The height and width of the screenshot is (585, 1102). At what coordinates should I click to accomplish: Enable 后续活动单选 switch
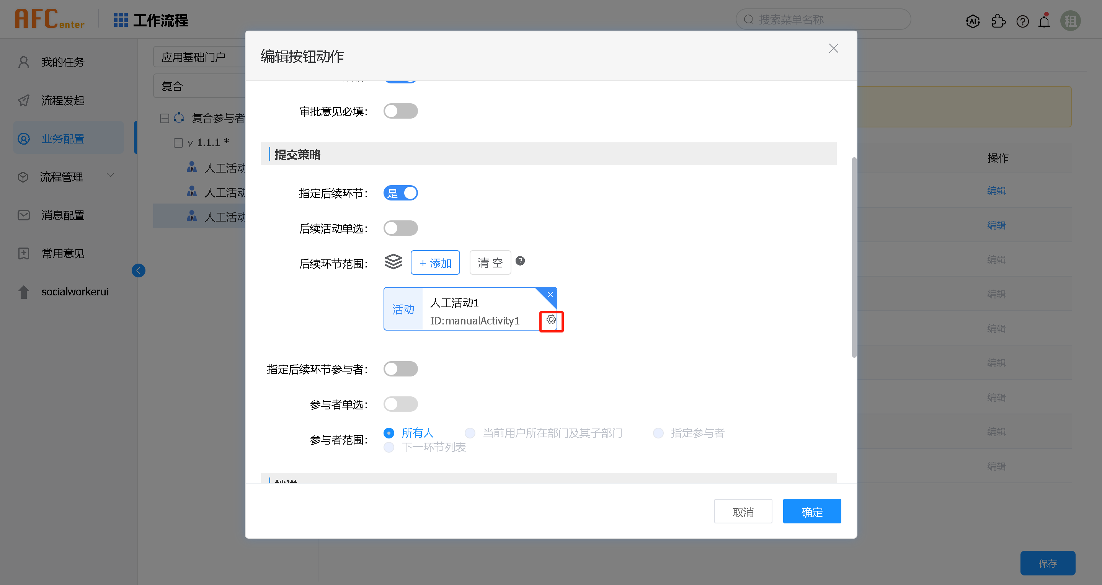tap(400, 228)
